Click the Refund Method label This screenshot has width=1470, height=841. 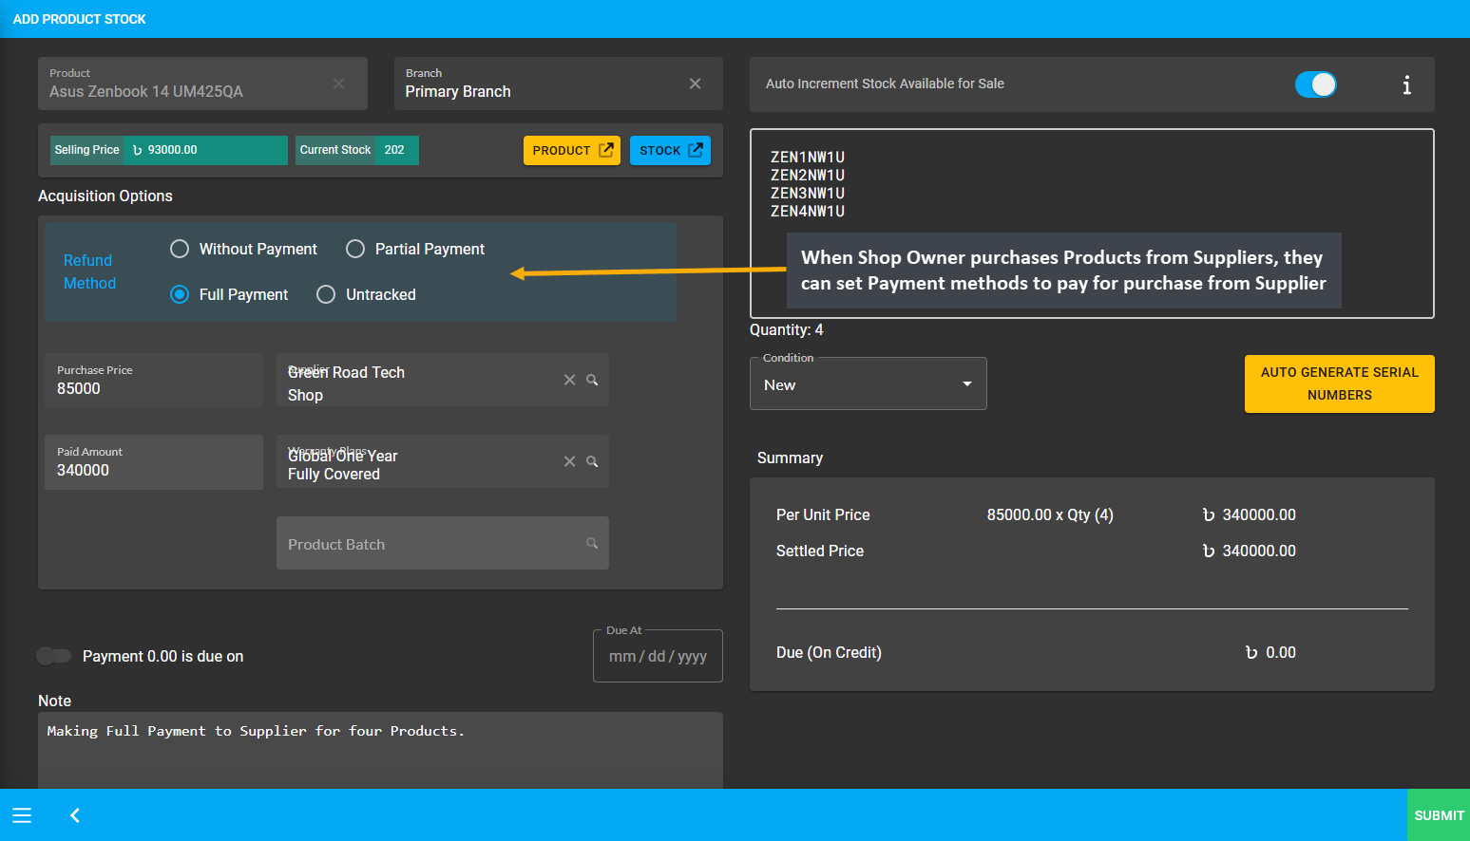[x=89, y=271]
